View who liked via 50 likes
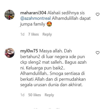The image size is (104, 109). pos(34,95)
